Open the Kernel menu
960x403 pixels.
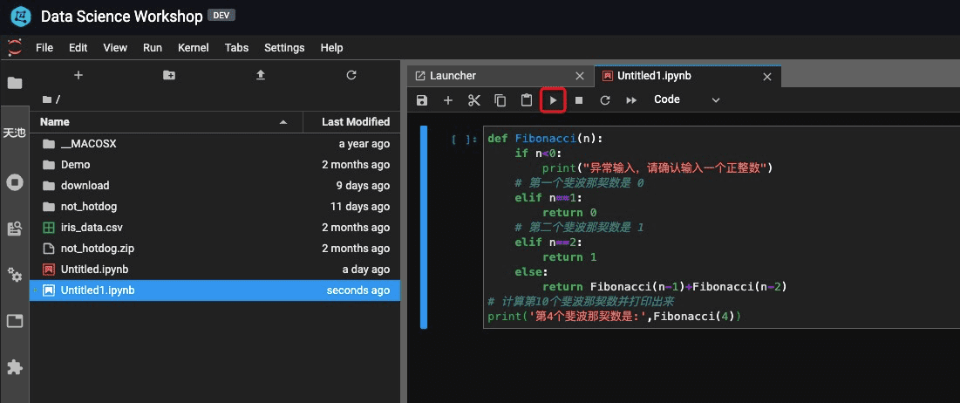tap(194, 48)
